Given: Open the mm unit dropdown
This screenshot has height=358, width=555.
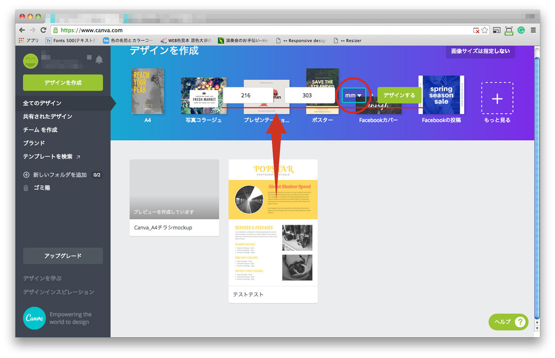Looking at the screenshot, I should [354, 95].
